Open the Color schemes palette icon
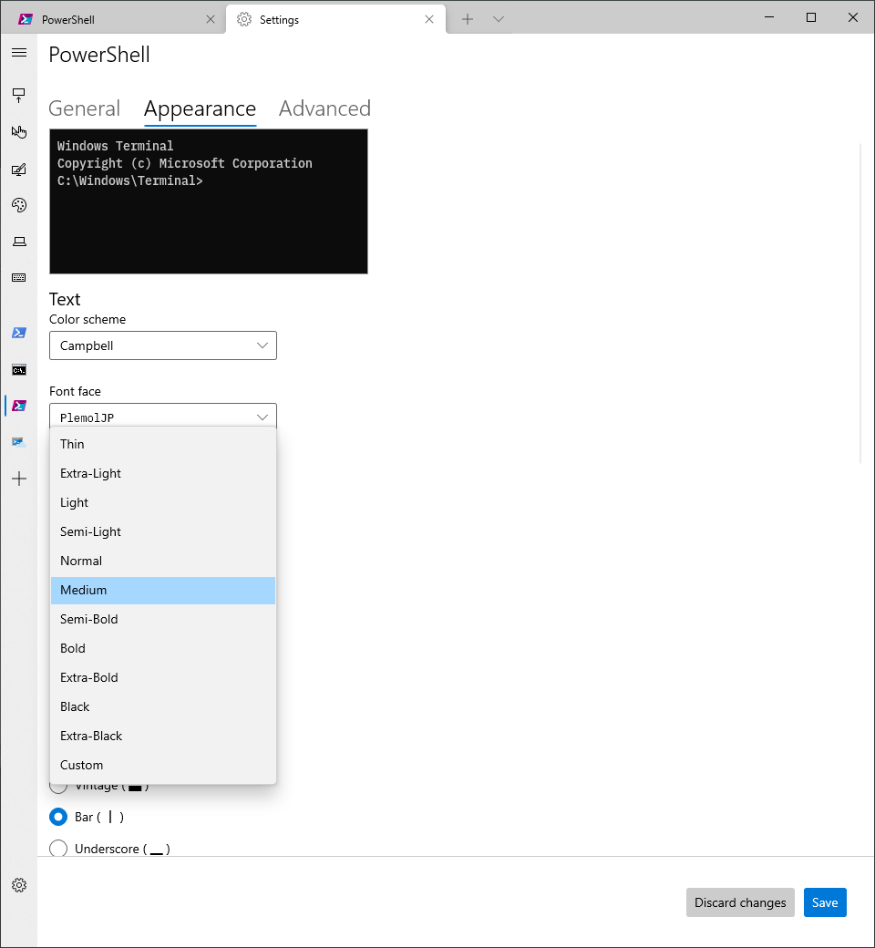875x948 pixels. [19, 205]
